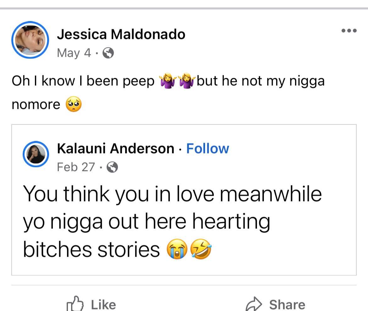Open Jessica Maldonado's profile picture
Viewport: 368px width, 311px height.
point(30,40)
